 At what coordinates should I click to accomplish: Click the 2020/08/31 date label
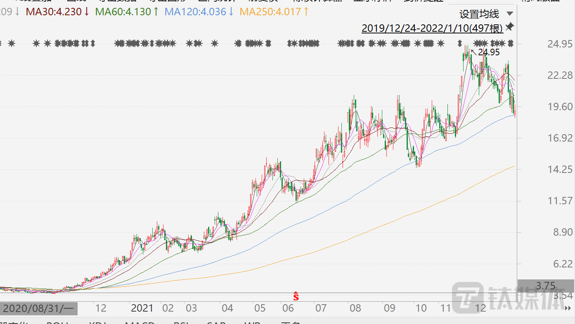[38, 308]
